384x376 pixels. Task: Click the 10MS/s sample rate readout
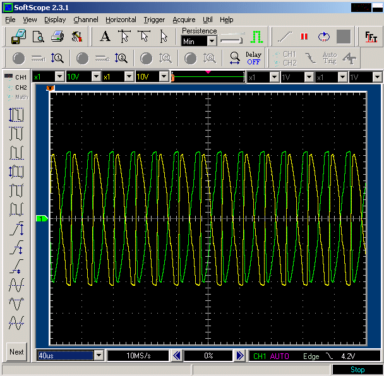(x=138, y=355)
